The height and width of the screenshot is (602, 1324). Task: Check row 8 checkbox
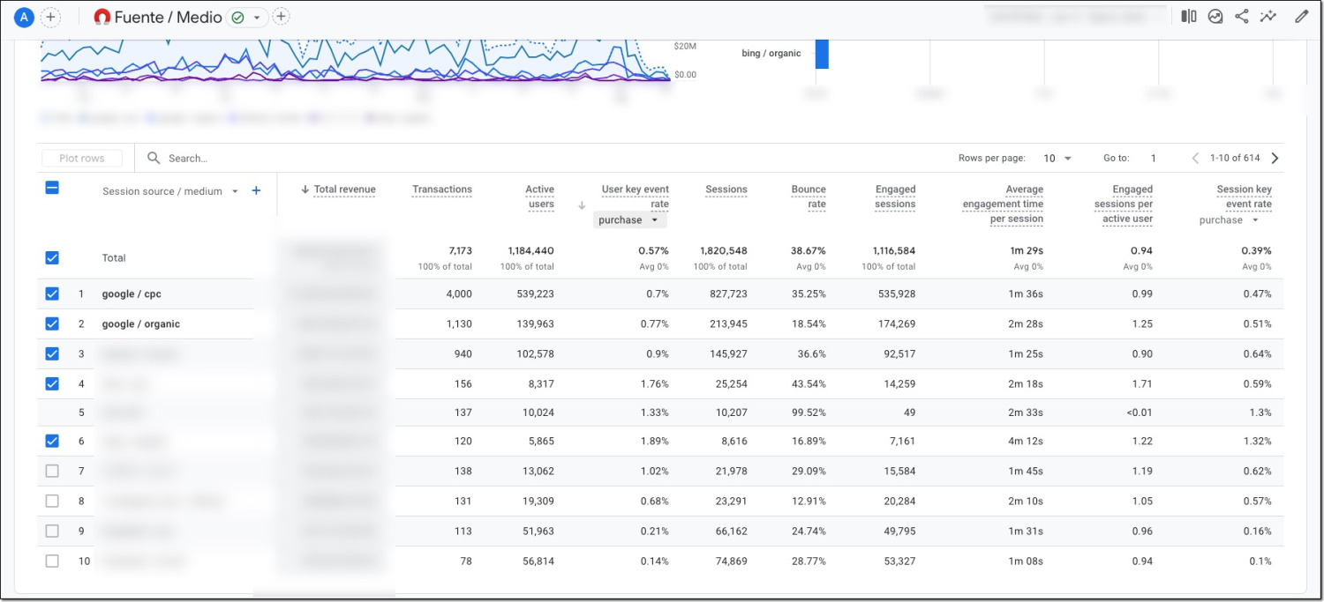pyautogui.click(x=52, y=501)
